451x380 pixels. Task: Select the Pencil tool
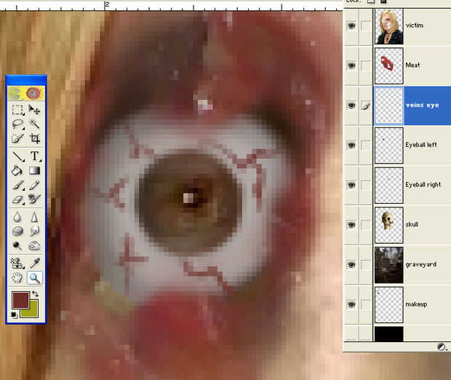34,185
